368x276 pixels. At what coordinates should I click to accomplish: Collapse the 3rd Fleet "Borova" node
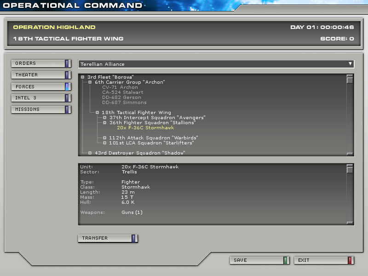pyautogui.click(x=83, y=77)
